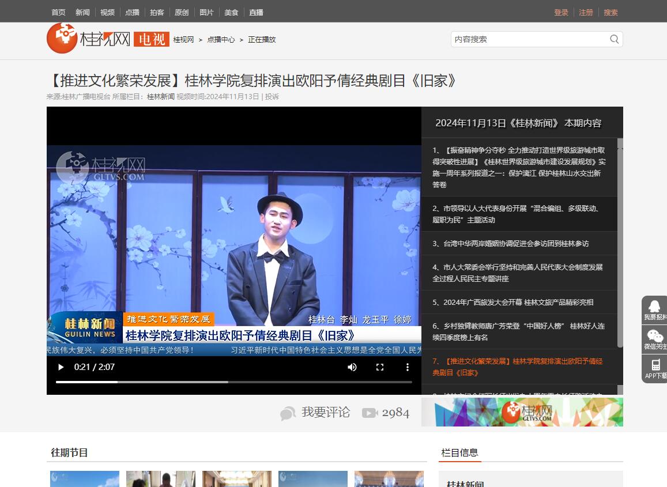
Task: Open the video more options menu
Action: [407, 367]
